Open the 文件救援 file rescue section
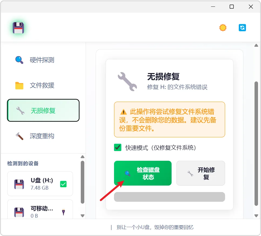The height and width of the screenshot is (236, 261). (43, 85)
